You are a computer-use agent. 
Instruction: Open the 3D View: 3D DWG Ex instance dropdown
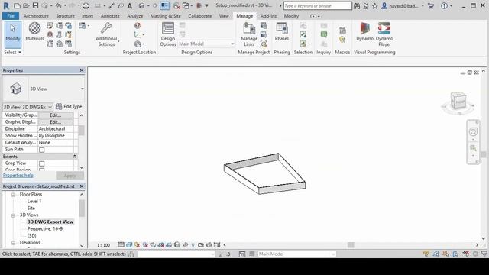coord(28,107)
